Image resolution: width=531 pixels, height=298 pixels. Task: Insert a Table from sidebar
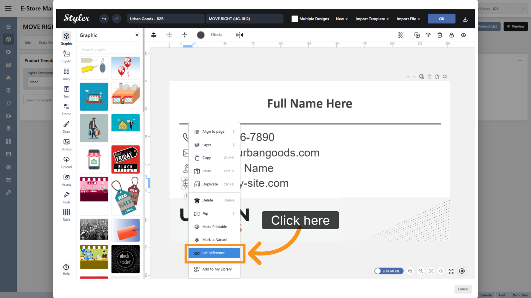[66, 215]
